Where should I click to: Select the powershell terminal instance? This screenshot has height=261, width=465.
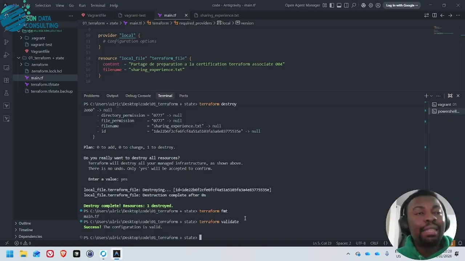pyautogui.click(x=446, y=111)
